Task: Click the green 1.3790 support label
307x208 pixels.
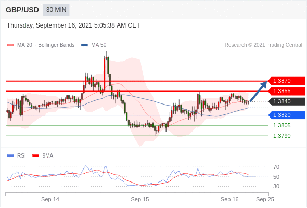Action: (x=282, y=136)
